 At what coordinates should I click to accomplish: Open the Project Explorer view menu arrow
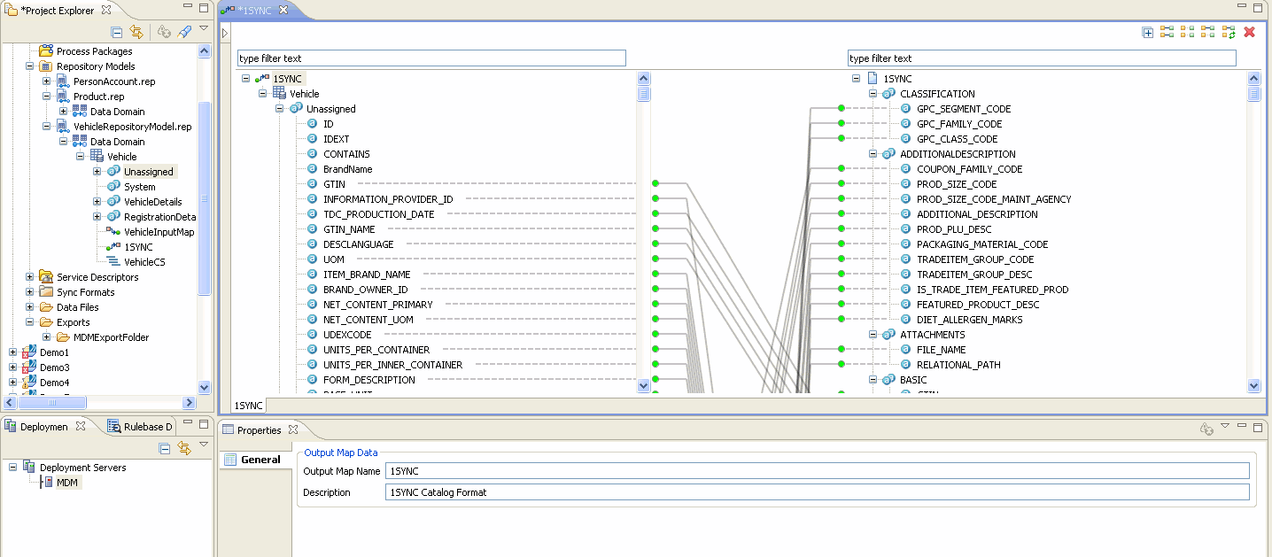click(204, 28)
